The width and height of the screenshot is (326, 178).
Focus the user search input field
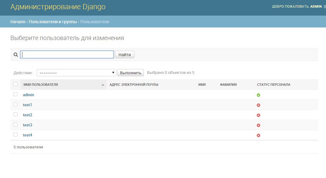pos(67,55)
